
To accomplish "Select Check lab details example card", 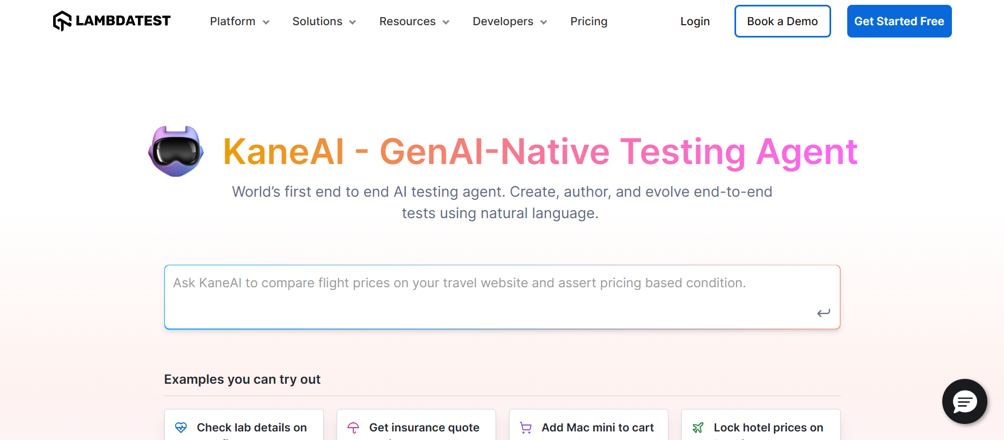I will [x=244, y=425].
